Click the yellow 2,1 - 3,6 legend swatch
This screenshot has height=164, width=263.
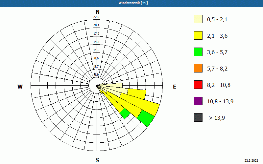click(x=198, y=35)
